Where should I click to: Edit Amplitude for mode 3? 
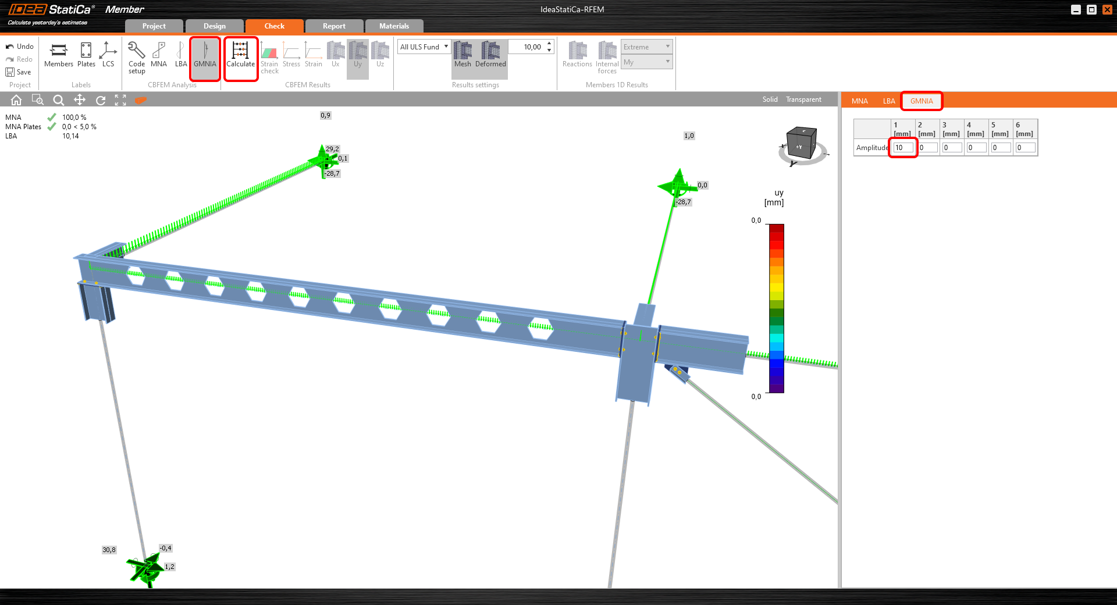point(952,148)
